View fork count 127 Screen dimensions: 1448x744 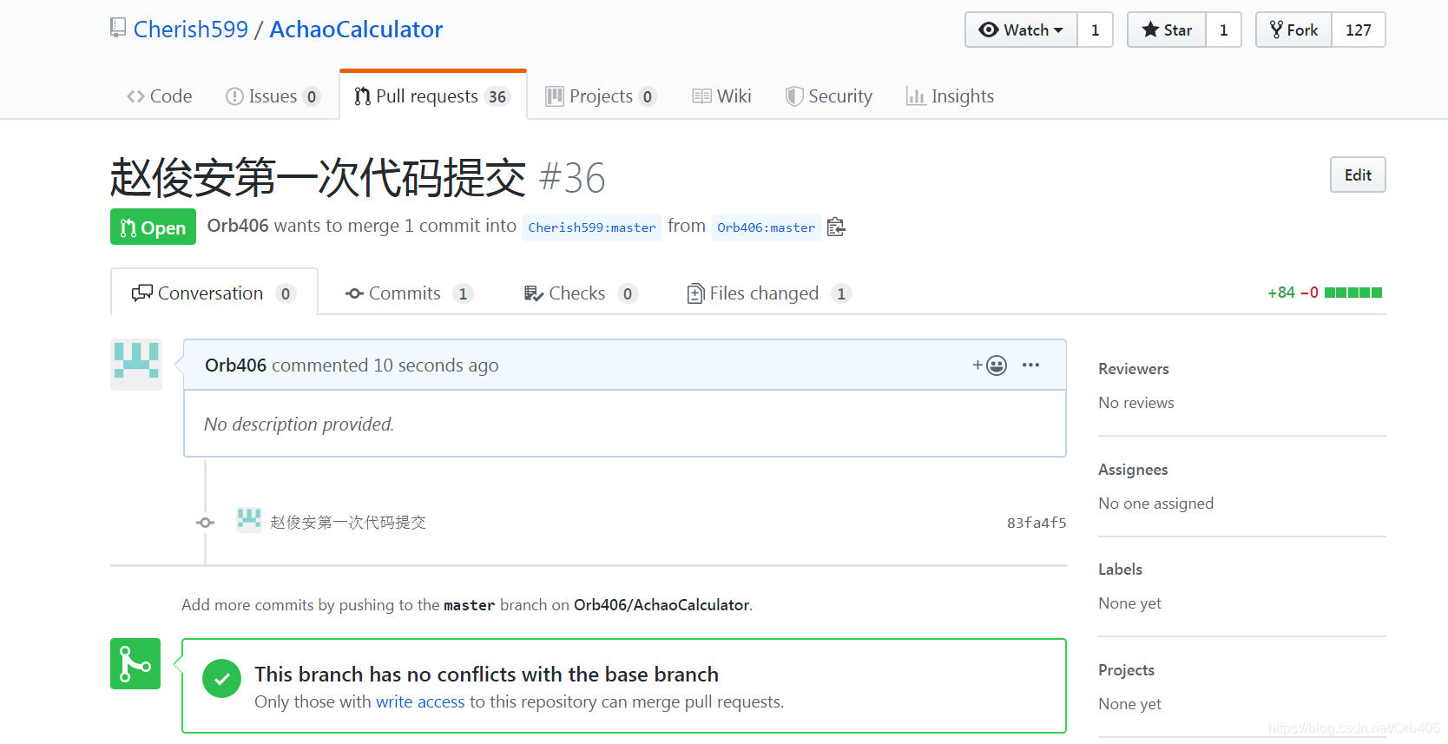[1359, 30]
